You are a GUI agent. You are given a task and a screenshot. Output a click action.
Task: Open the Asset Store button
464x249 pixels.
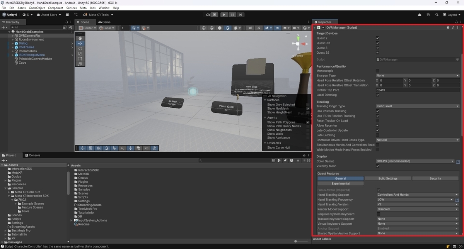click(49, 15)
